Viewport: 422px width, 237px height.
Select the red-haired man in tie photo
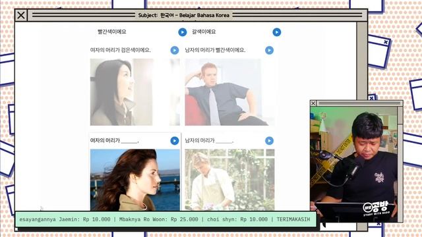pos(229,92)
